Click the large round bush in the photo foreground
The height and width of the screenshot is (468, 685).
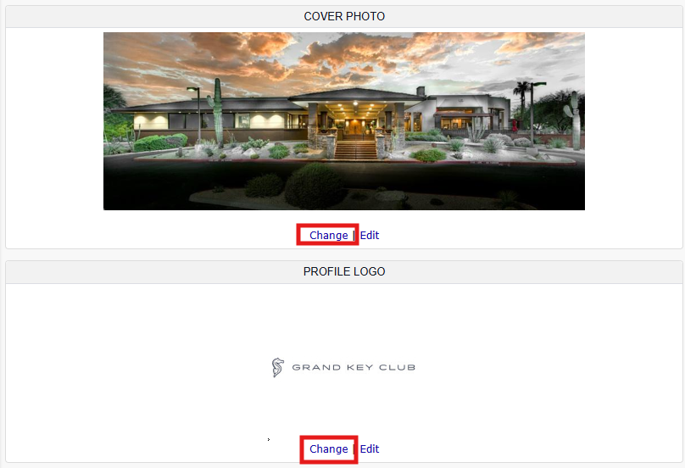[x=315, y=186]
